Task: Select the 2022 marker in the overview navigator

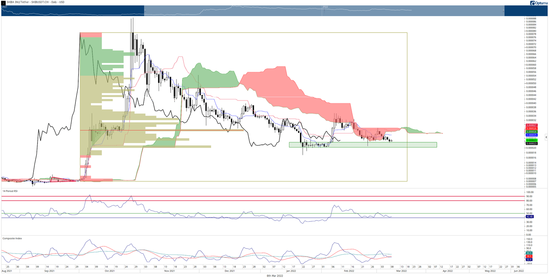Action: coord(325,7)
